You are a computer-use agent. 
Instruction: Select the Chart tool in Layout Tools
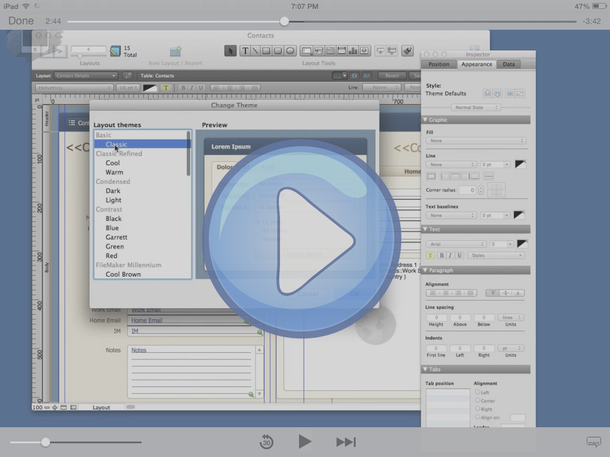[x=353, y=51]
